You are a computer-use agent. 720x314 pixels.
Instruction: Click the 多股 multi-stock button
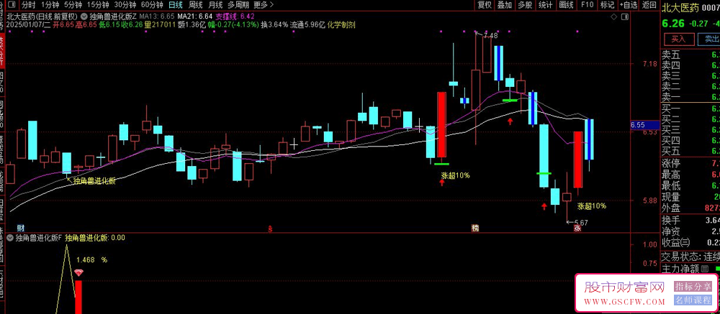click(525, 5)
